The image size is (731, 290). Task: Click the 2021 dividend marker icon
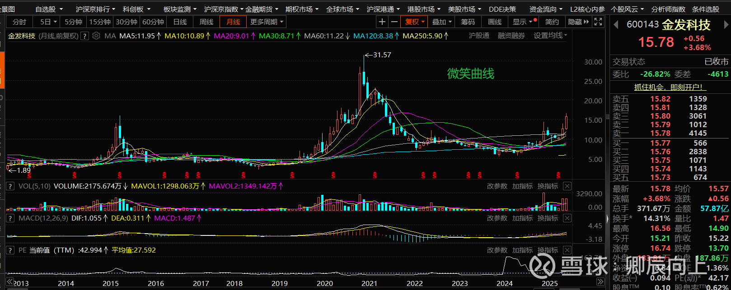point(375,175)
